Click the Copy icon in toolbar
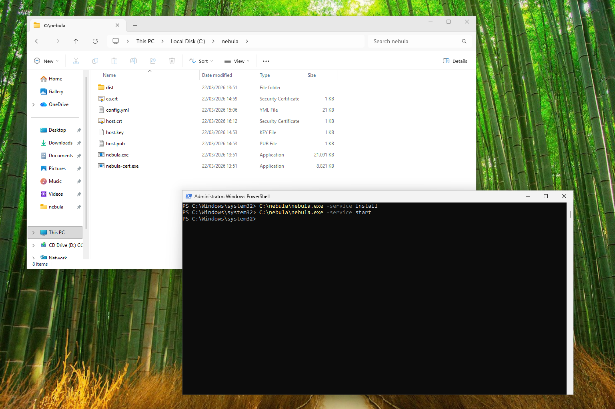615x409 pixels. click(x=95, y=61)
